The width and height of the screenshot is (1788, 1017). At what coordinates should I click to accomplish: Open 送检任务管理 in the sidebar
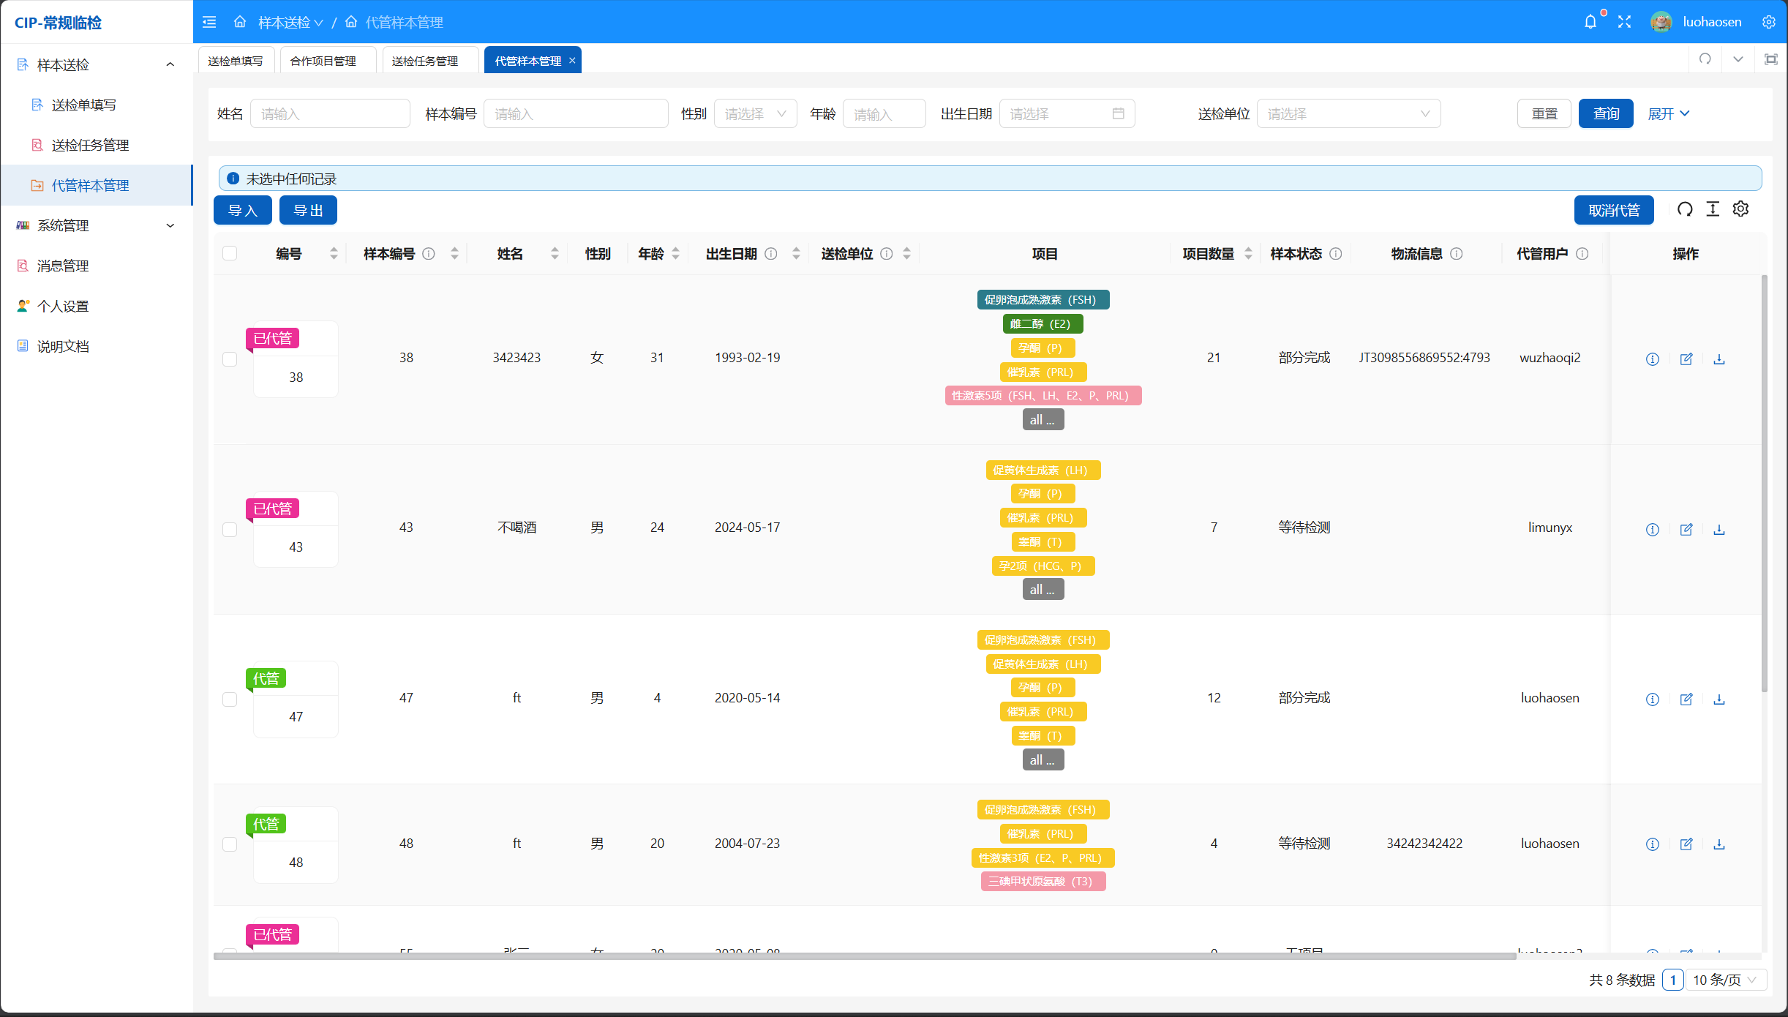[x=90, y=145]
